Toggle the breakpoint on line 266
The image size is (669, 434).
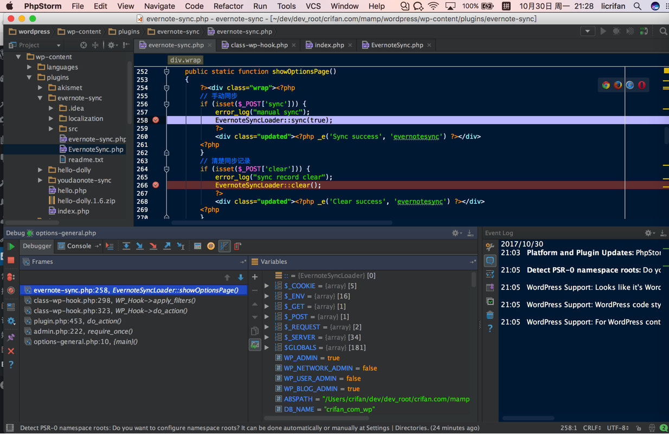[156, 185]
